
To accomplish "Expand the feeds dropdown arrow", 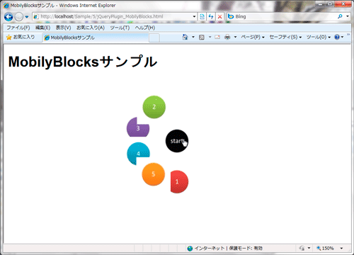I will [x=210, y=37].
